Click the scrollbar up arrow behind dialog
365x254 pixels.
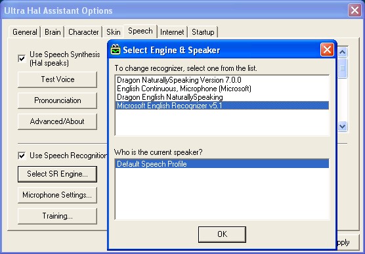(343, 52)
